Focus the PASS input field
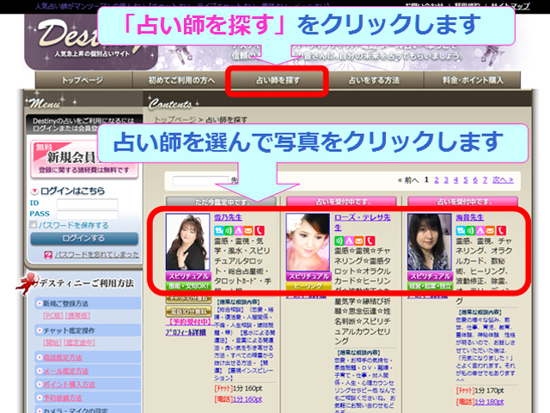This screenshot has height=413, width=550. coord(88,215)
